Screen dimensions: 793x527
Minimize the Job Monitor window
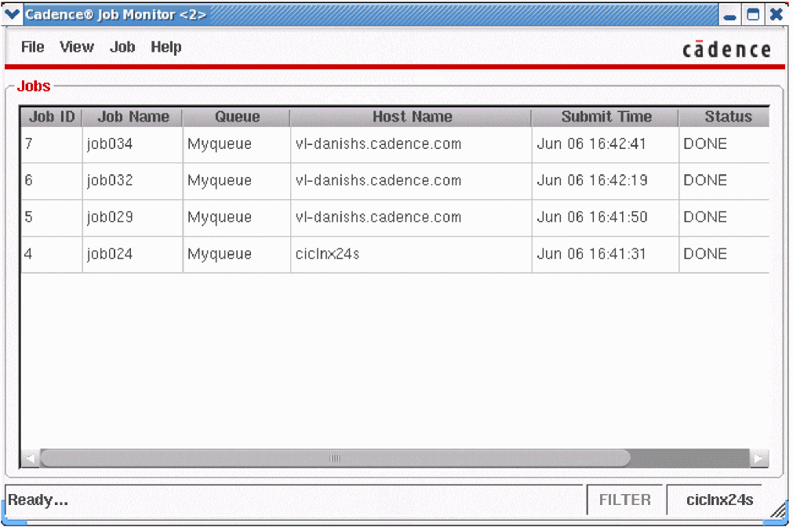729,15
